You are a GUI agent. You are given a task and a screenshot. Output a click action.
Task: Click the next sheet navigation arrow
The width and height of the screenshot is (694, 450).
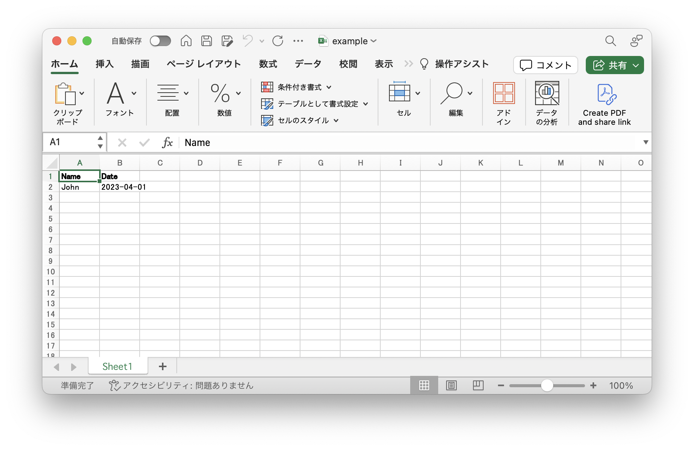click(74, 367)
